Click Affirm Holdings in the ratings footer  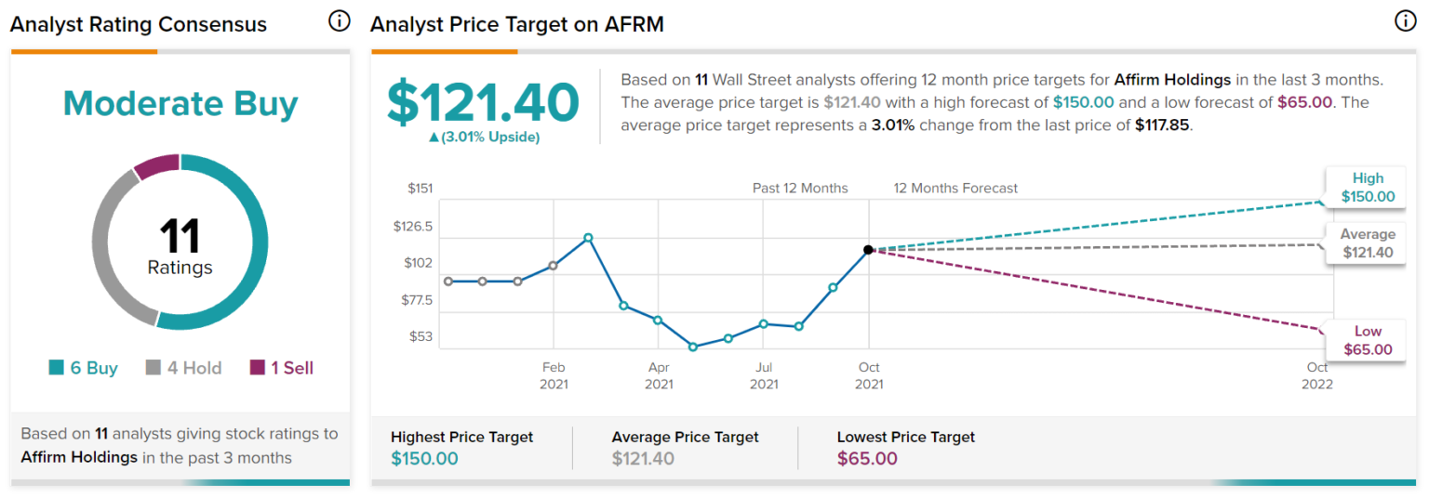(79, 457)
